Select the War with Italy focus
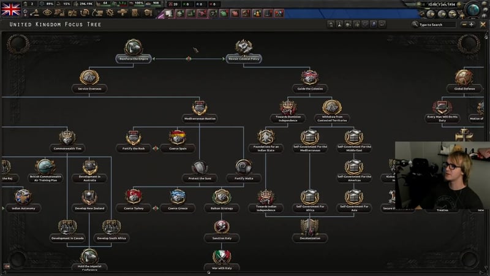This screenshot has width=490, height=276. point(222,260)
